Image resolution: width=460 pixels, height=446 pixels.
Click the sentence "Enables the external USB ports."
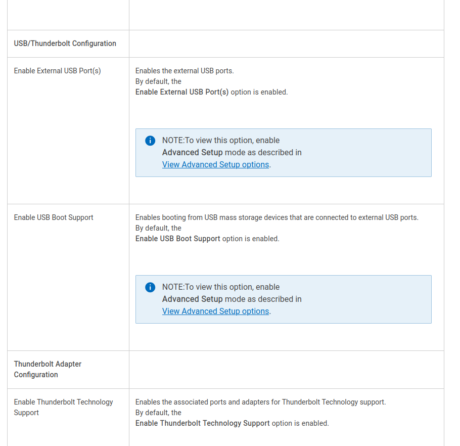185,71
